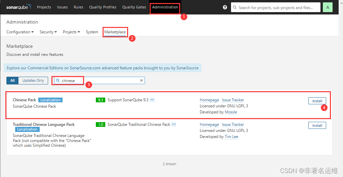Select the All filter toggle
This screenshot has width=343, height=177.
point(12,80)
